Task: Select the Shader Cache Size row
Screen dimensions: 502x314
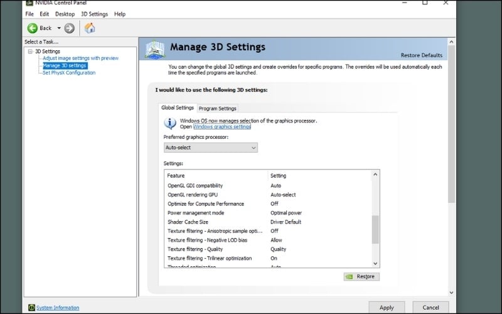Action: tap(268, 222)
